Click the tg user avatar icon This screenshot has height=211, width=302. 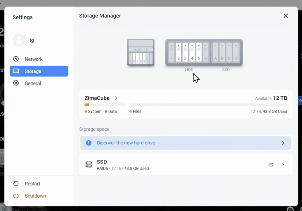pyautogui.click(x=19, y=40)
